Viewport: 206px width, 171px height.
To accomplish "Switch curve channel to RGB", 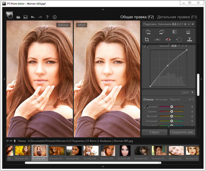I will pyautogui.click(x=174, y=46).
